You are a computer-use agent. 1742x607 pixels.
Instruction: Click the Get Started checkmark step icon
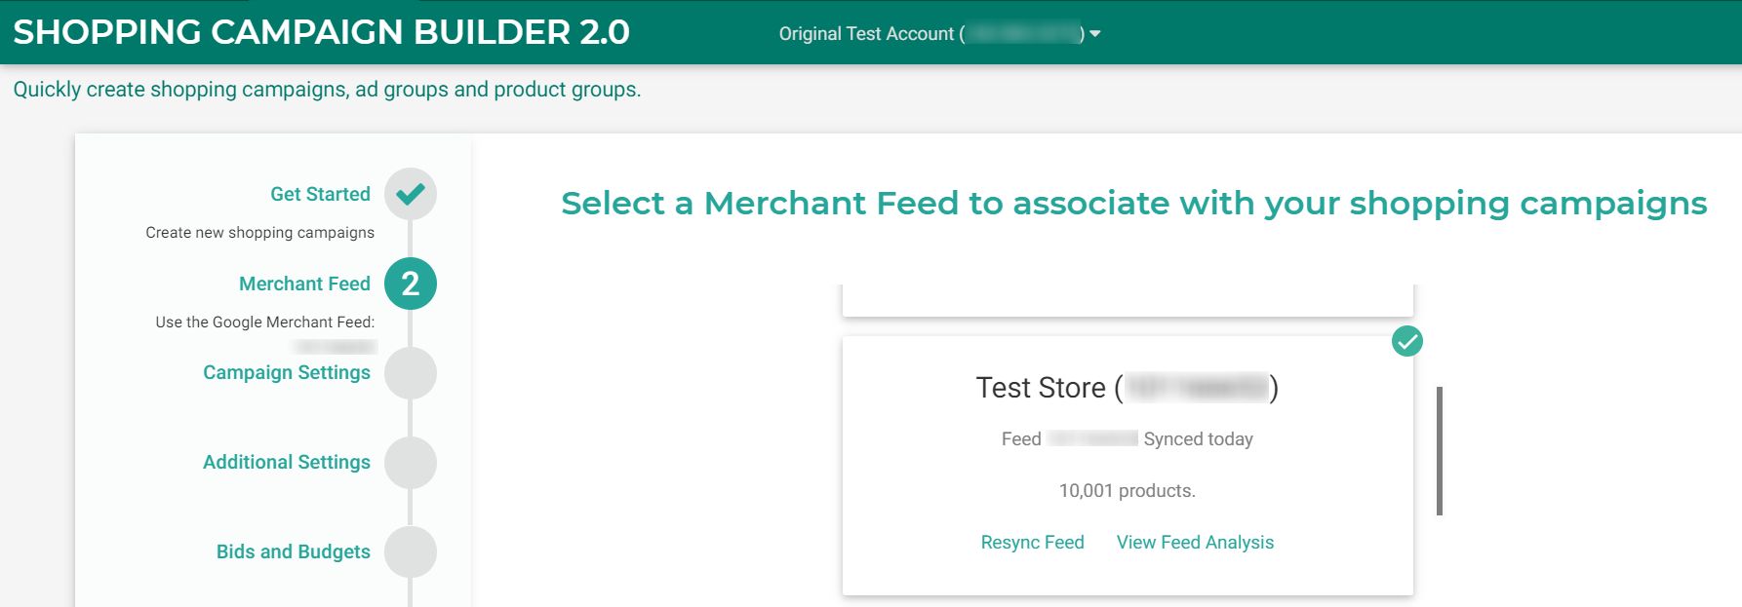(411, 194)
